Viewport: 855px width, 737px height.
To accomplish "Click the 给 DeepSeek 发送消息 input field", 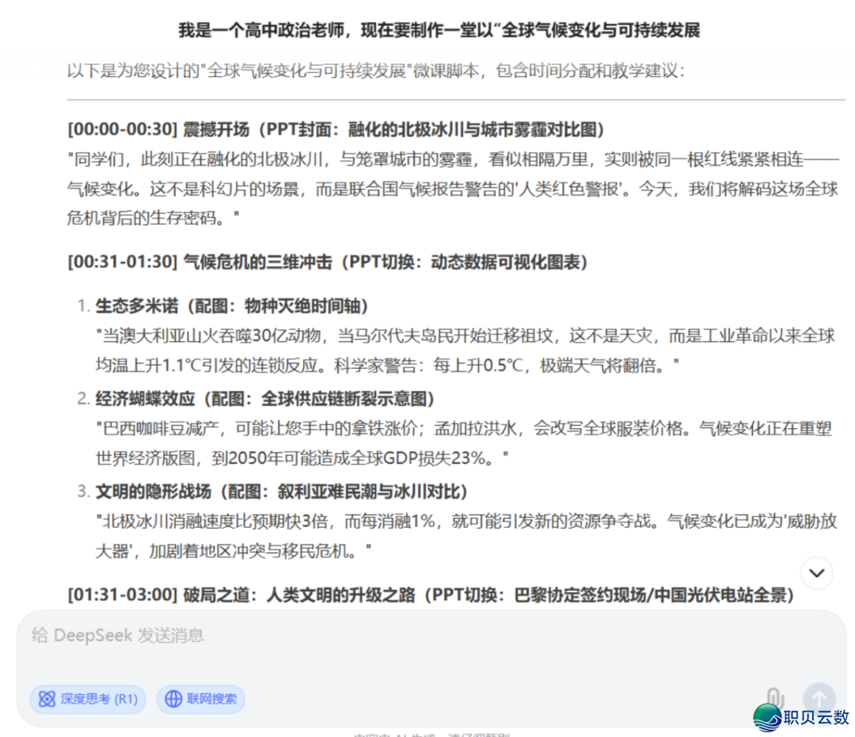I will [x=317, y=636].
